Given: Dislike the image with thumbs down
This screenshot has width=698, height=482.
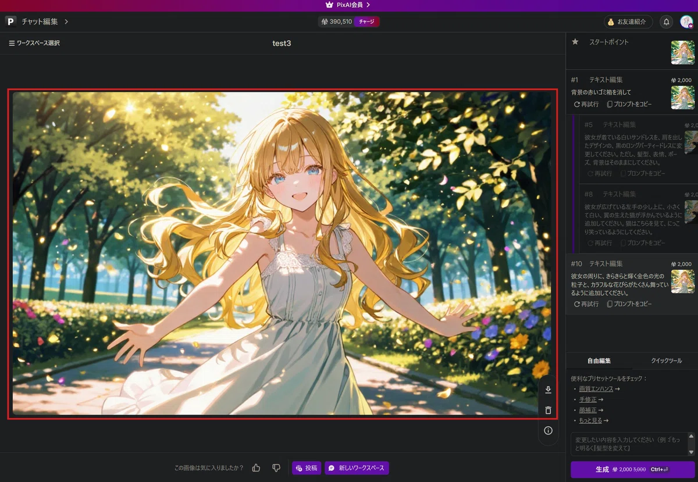Looking at the screenshot, I should [x=276, y=468].
